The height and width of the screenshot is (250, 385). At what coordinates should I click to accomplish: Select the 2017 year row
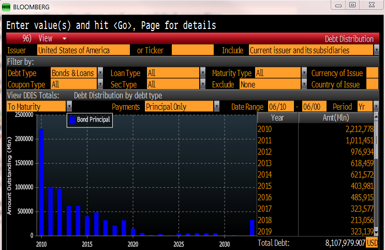pyautogui.click(x=315, y=209)
